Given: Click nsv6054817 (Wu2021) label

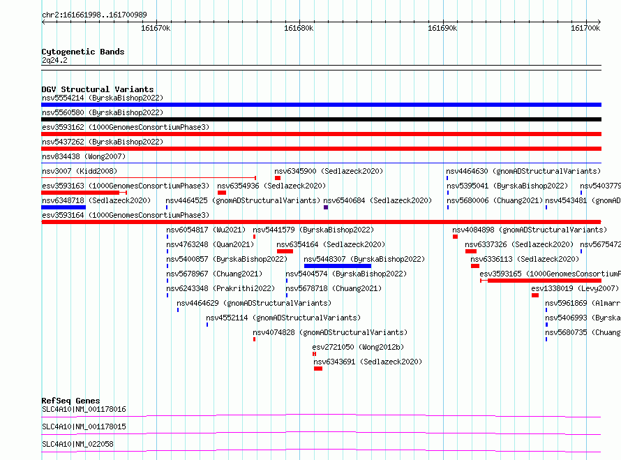Looking at the screenshot, I should tap(206, 230).
